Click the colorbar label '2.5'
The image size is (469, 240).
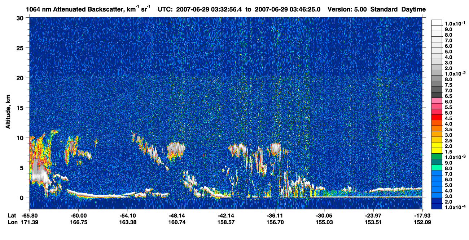[x=448, y=140]
